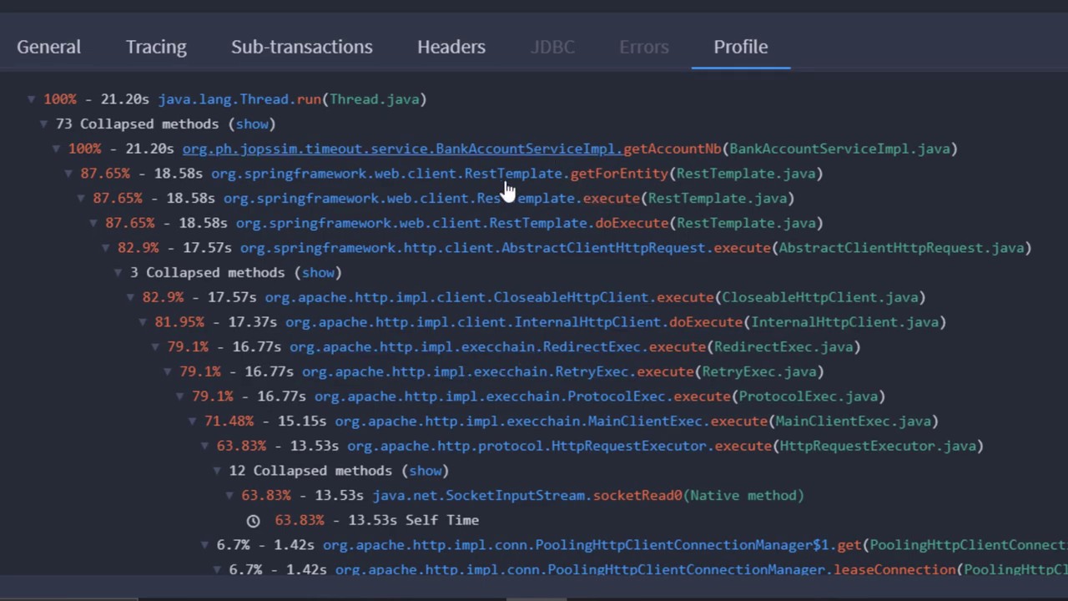The width and height of the screenshot is (1068, 601).
Task: Select the RestTemplate.getForEntity method text
Action: [x=440, y=174]
